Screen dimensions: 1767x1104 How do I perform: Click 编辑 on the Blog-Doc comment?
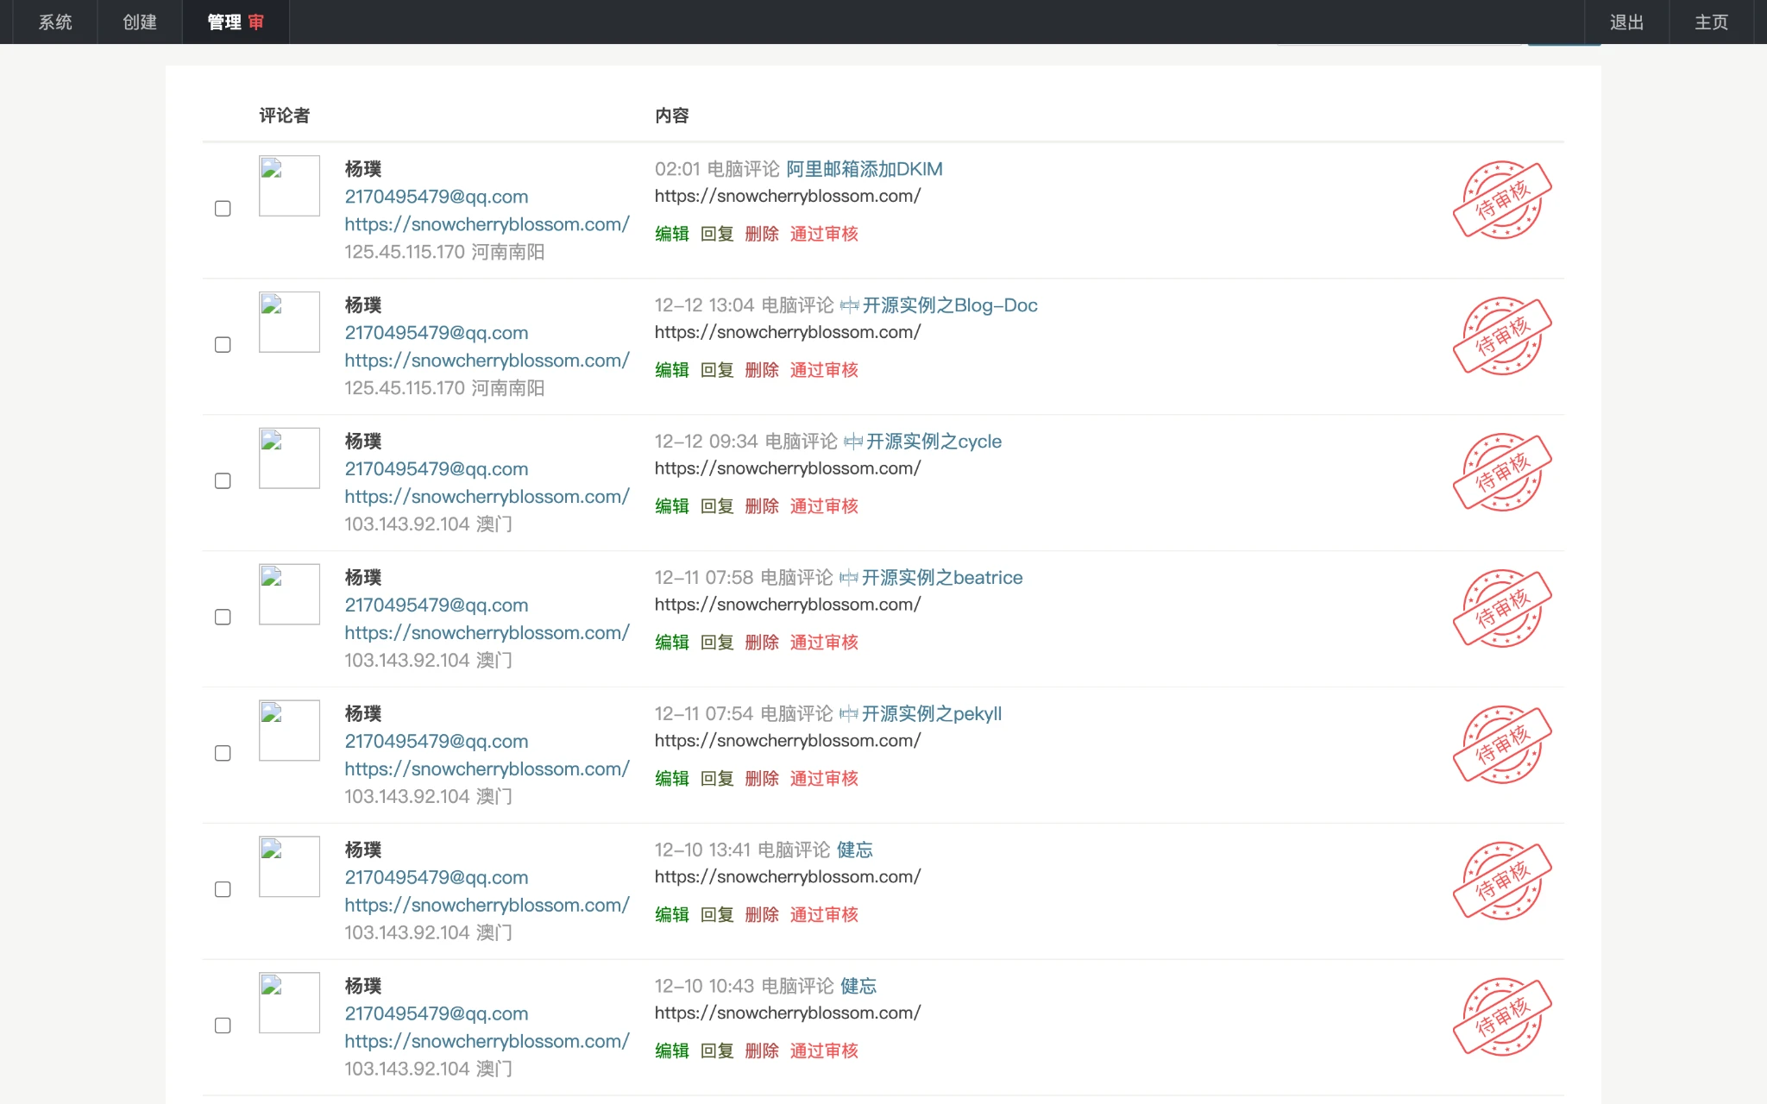pos(671,370)
